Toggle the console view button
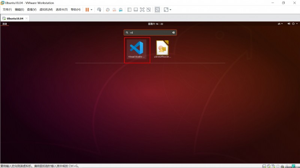Screen dimensions: 300x168 pos(157,10)
